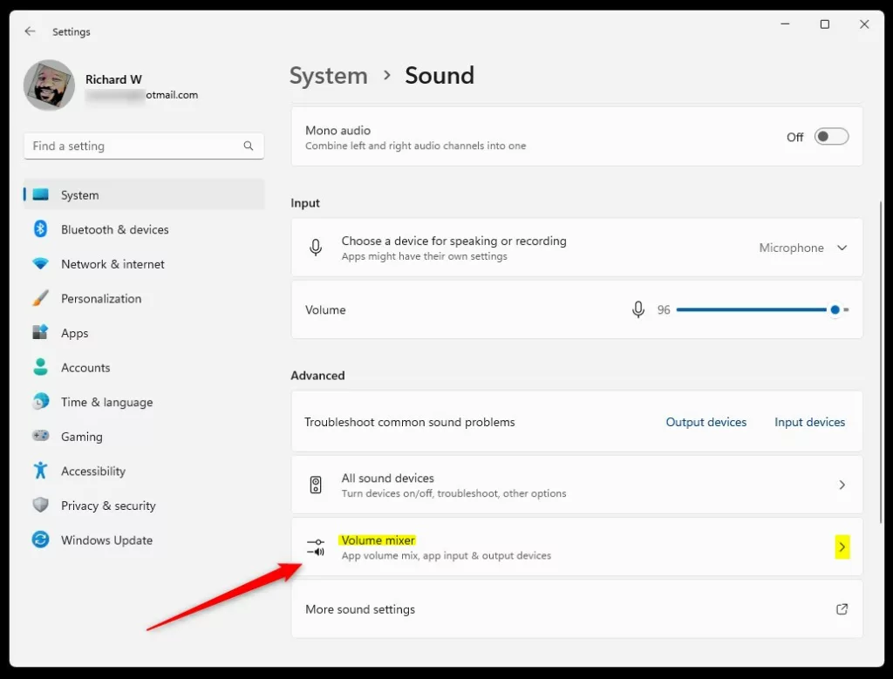Screen dimensions: 893x679
Task: Click the search magnifier icon
Action: (x=249, y=146)
